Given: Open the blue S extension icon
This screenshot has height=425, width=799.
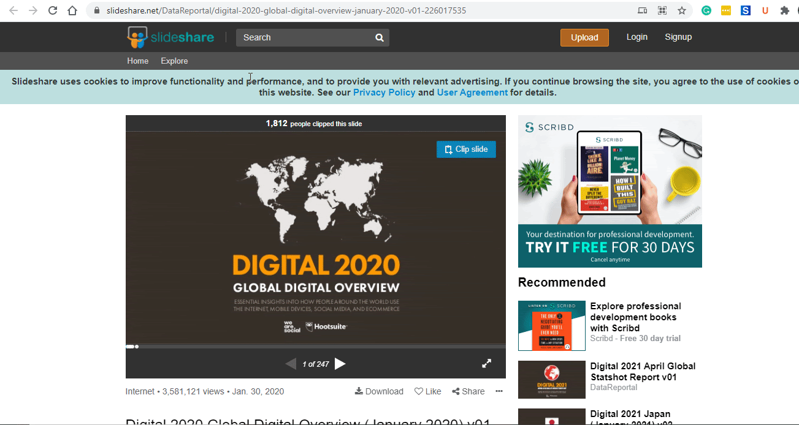Looking at the screenshot, I should (x=746, y=10).
